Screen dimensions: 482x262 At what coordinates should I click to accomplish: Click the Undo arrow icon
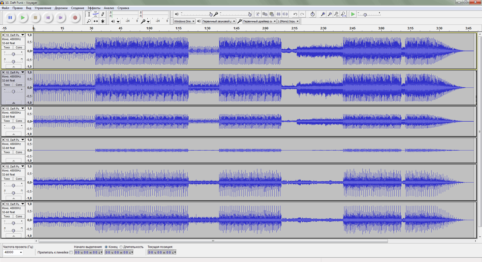(295, 14)
